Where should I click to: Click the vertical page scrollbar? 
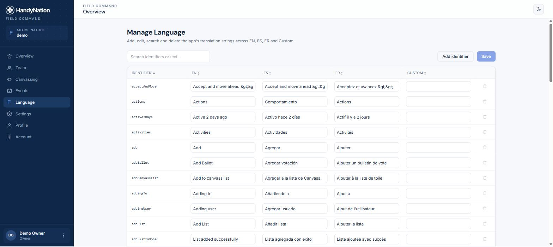(551, 53)
